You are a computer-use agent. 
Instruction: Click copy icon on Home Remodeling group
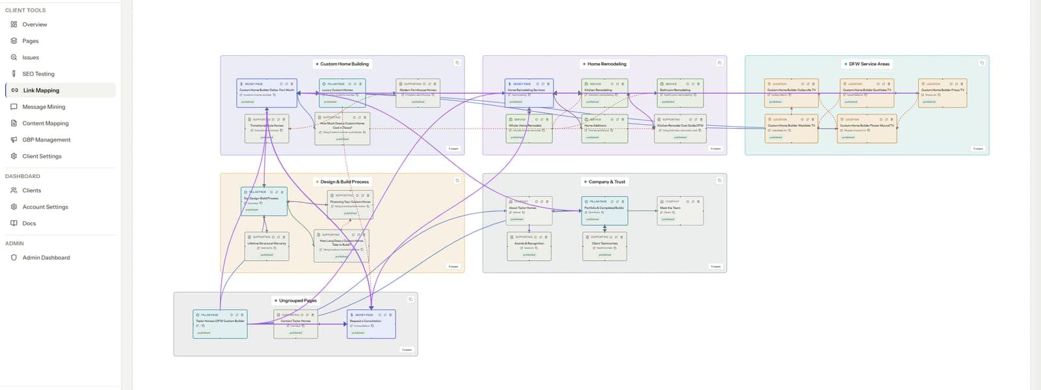[720, 63]
